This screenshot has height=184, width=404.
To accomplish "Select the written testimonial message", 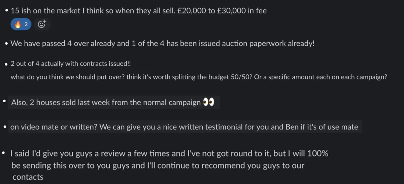I will [x=184, y=127].
